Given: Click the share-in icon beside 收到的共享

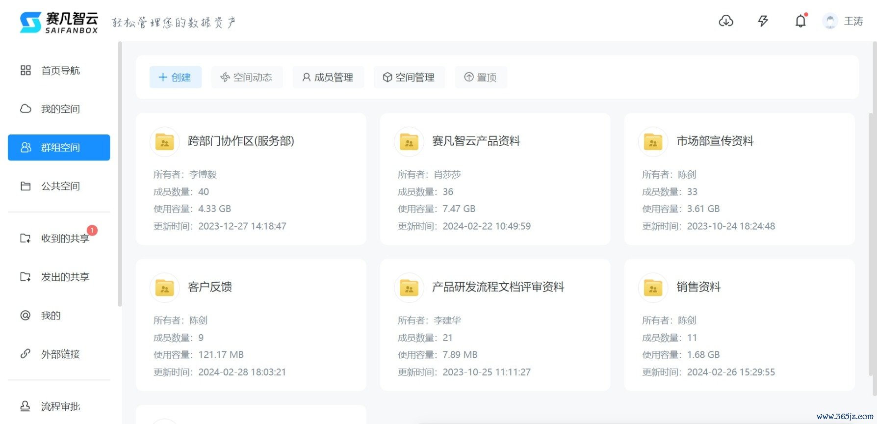Looking at the screenshot, I should tap(26, 238).
